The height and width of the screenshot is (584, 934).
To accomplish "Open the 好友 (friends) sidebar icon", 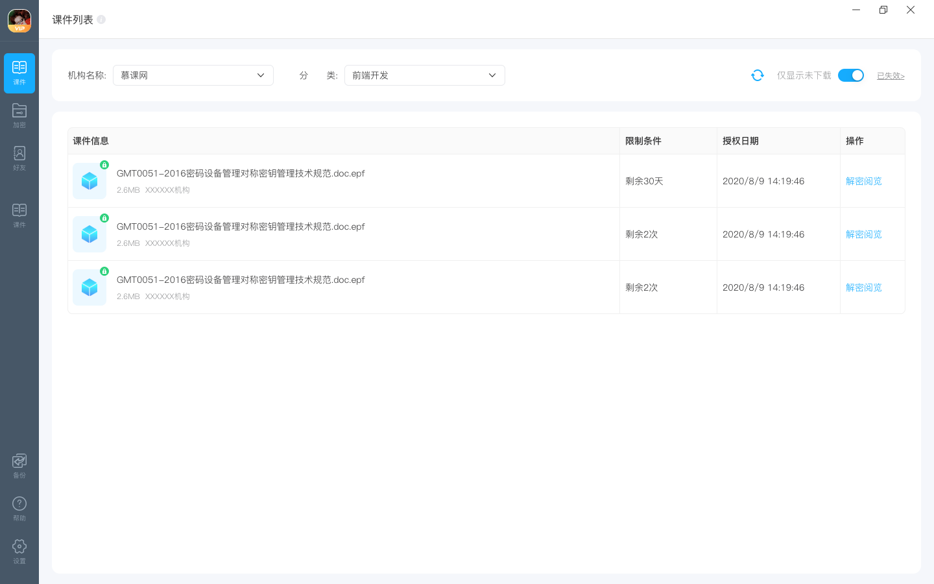I will [19, 158].
